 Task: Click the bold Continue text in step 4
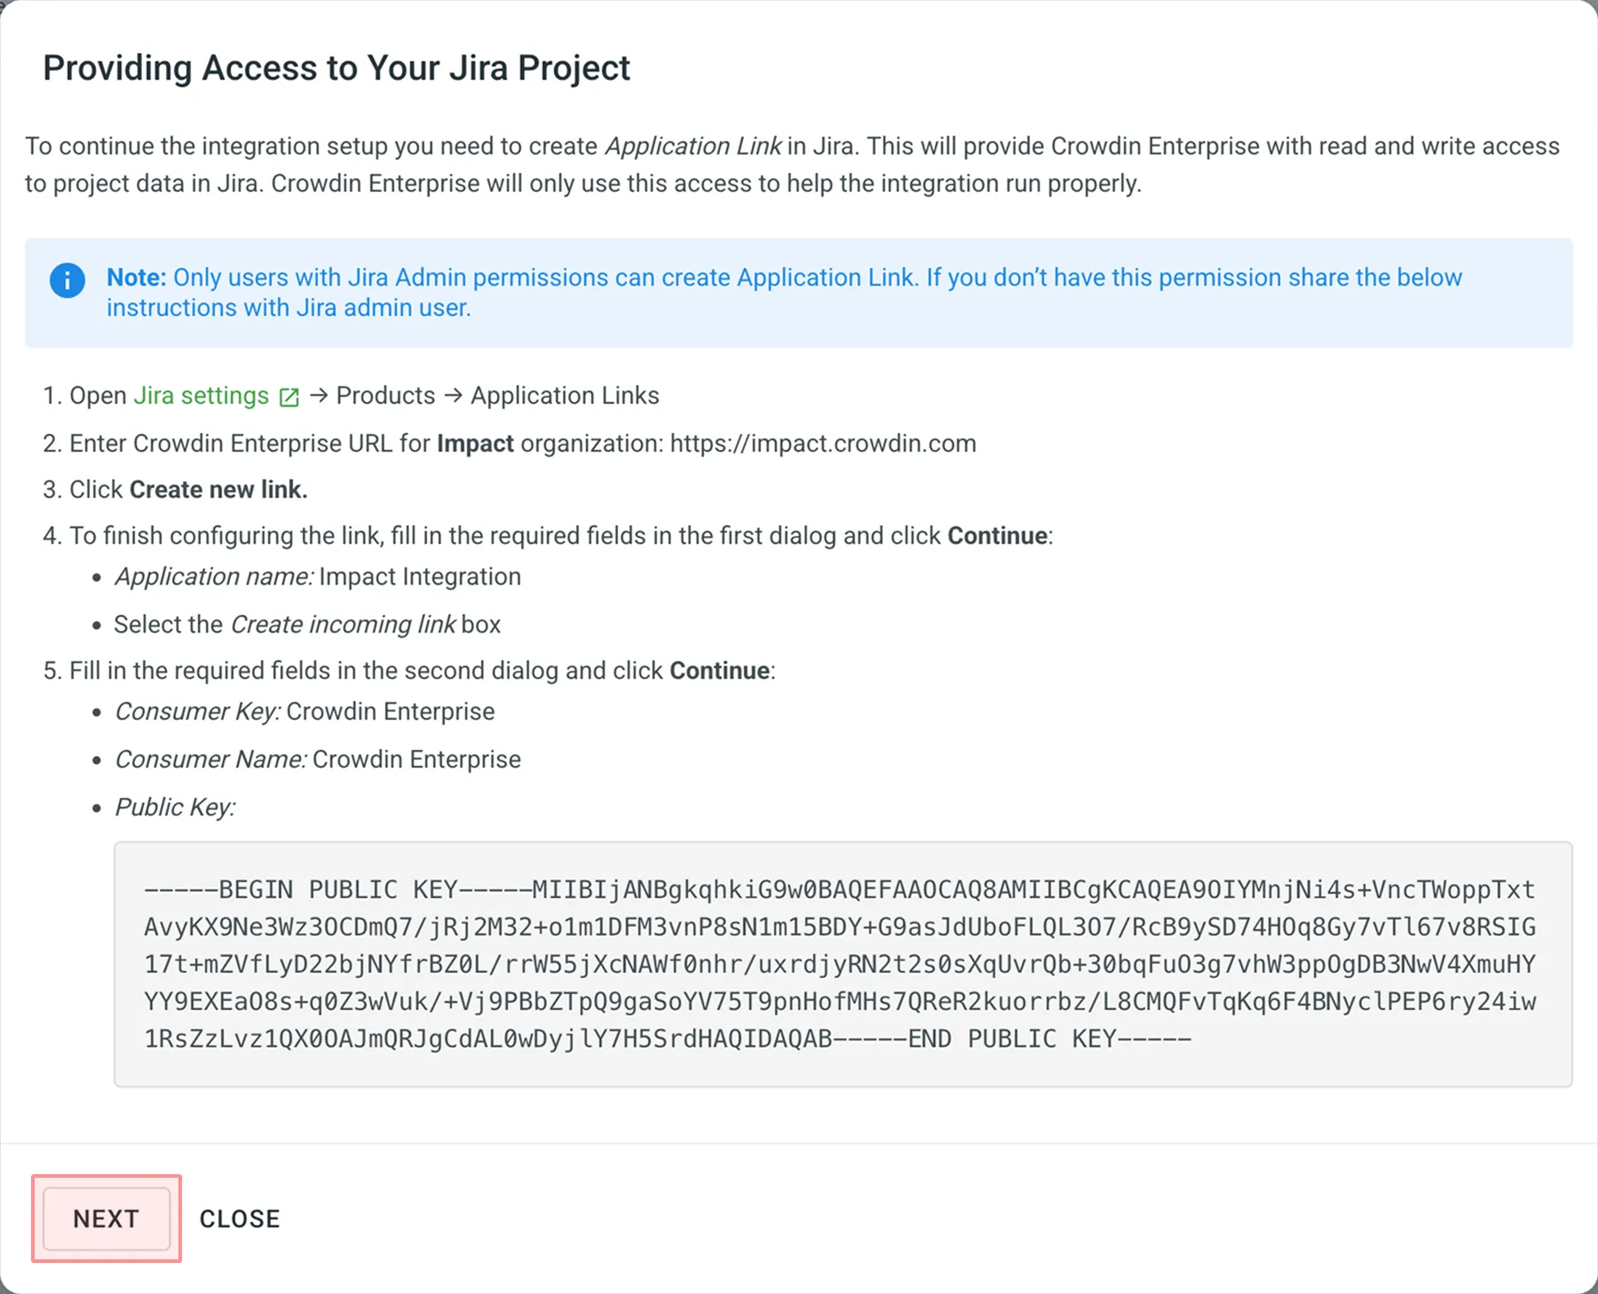[x=996, y=535]
